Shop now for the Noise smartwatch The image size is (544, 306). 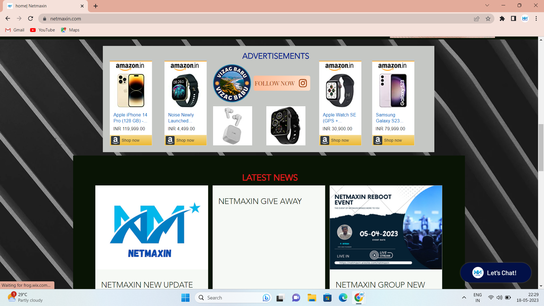[x=186, y=140]
